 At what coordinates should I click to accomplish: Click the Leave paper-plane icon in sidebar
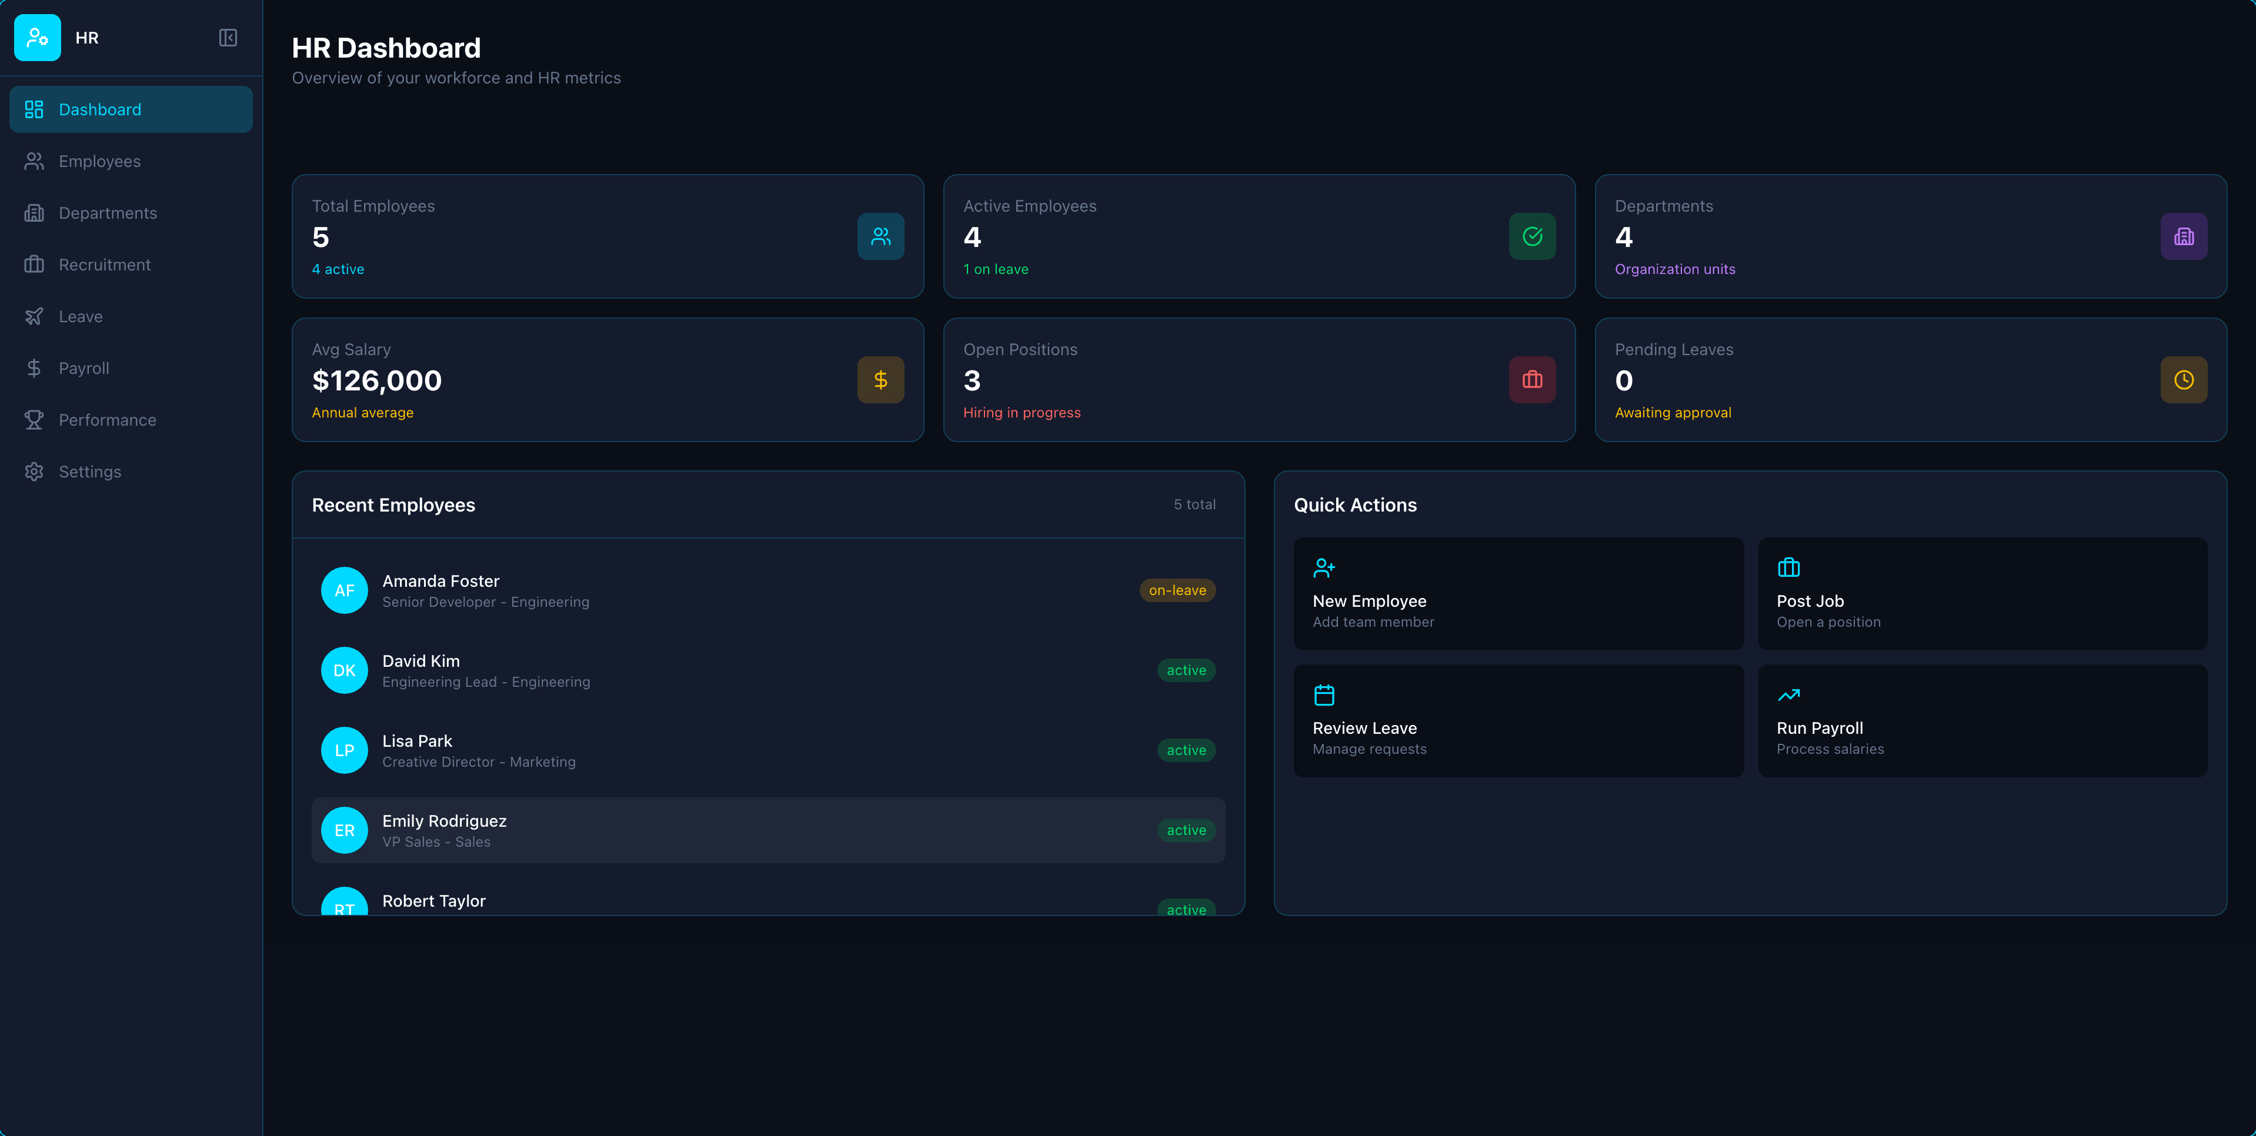(34, 316)
